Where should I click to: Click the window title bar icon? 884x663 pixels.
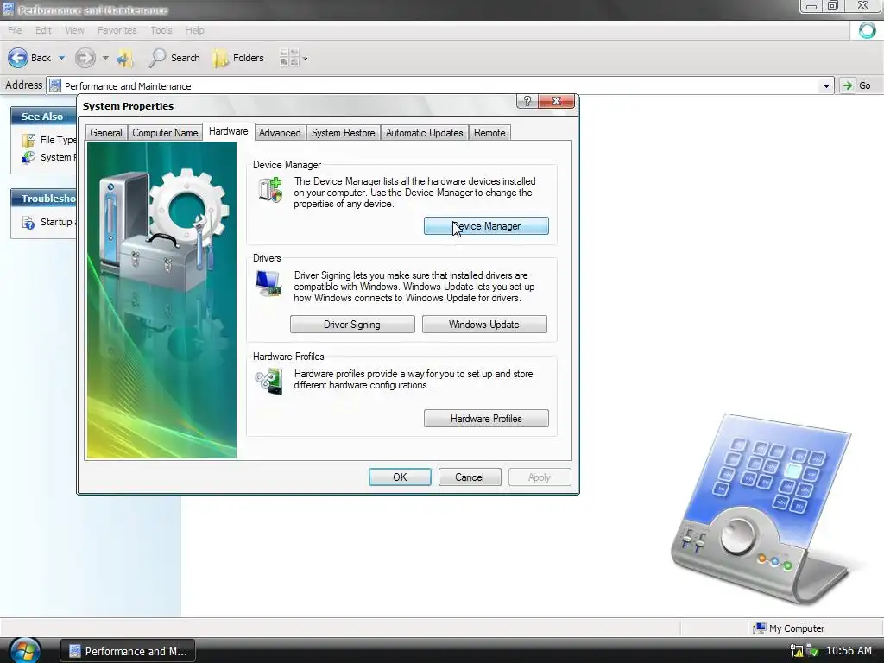(x=9, y=9)
